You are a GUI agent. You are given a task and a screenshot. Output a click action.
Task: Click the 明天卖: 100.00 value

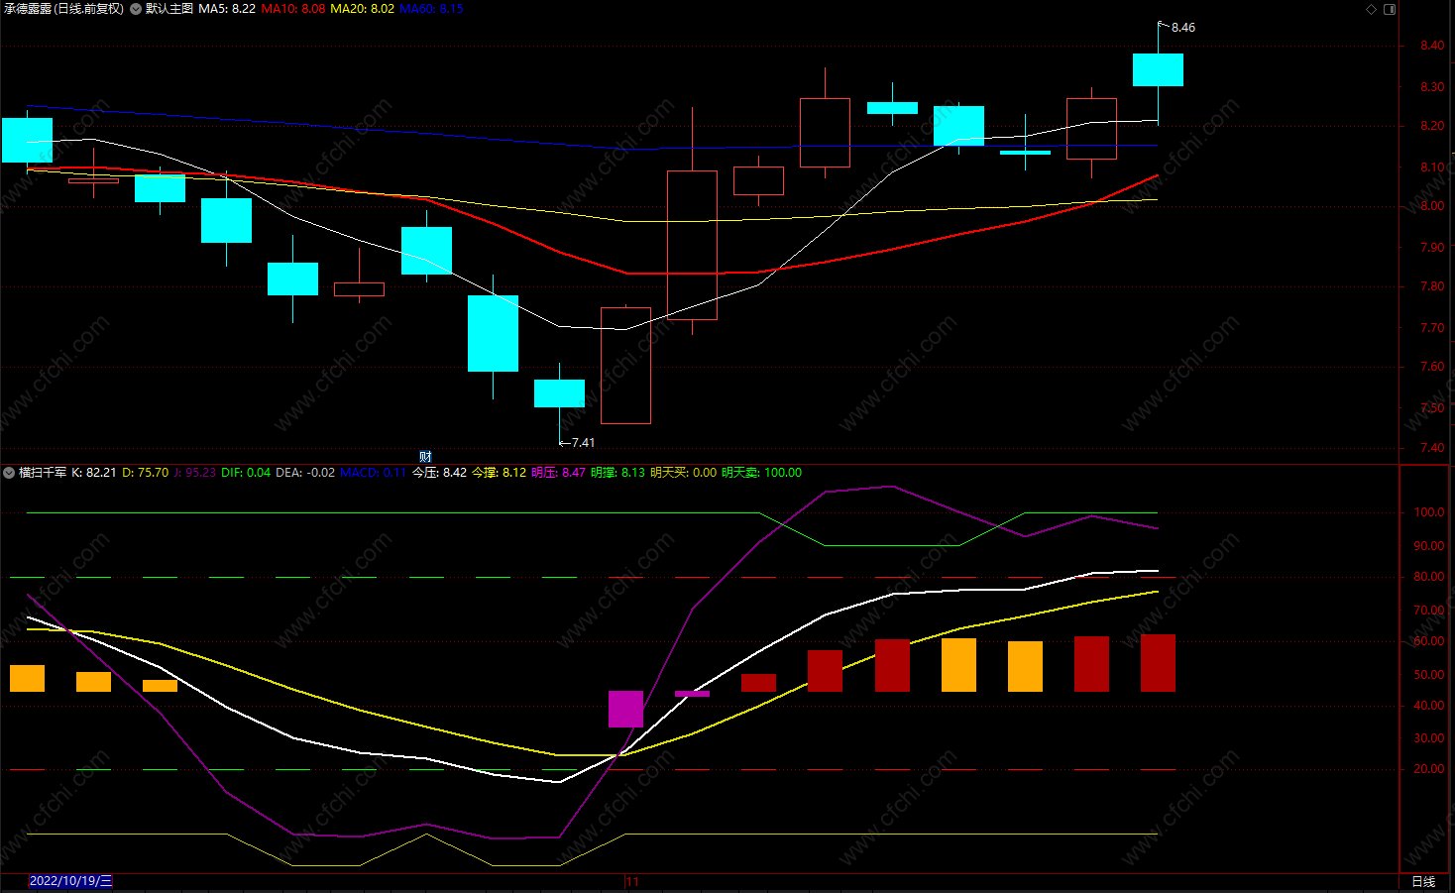761,473
